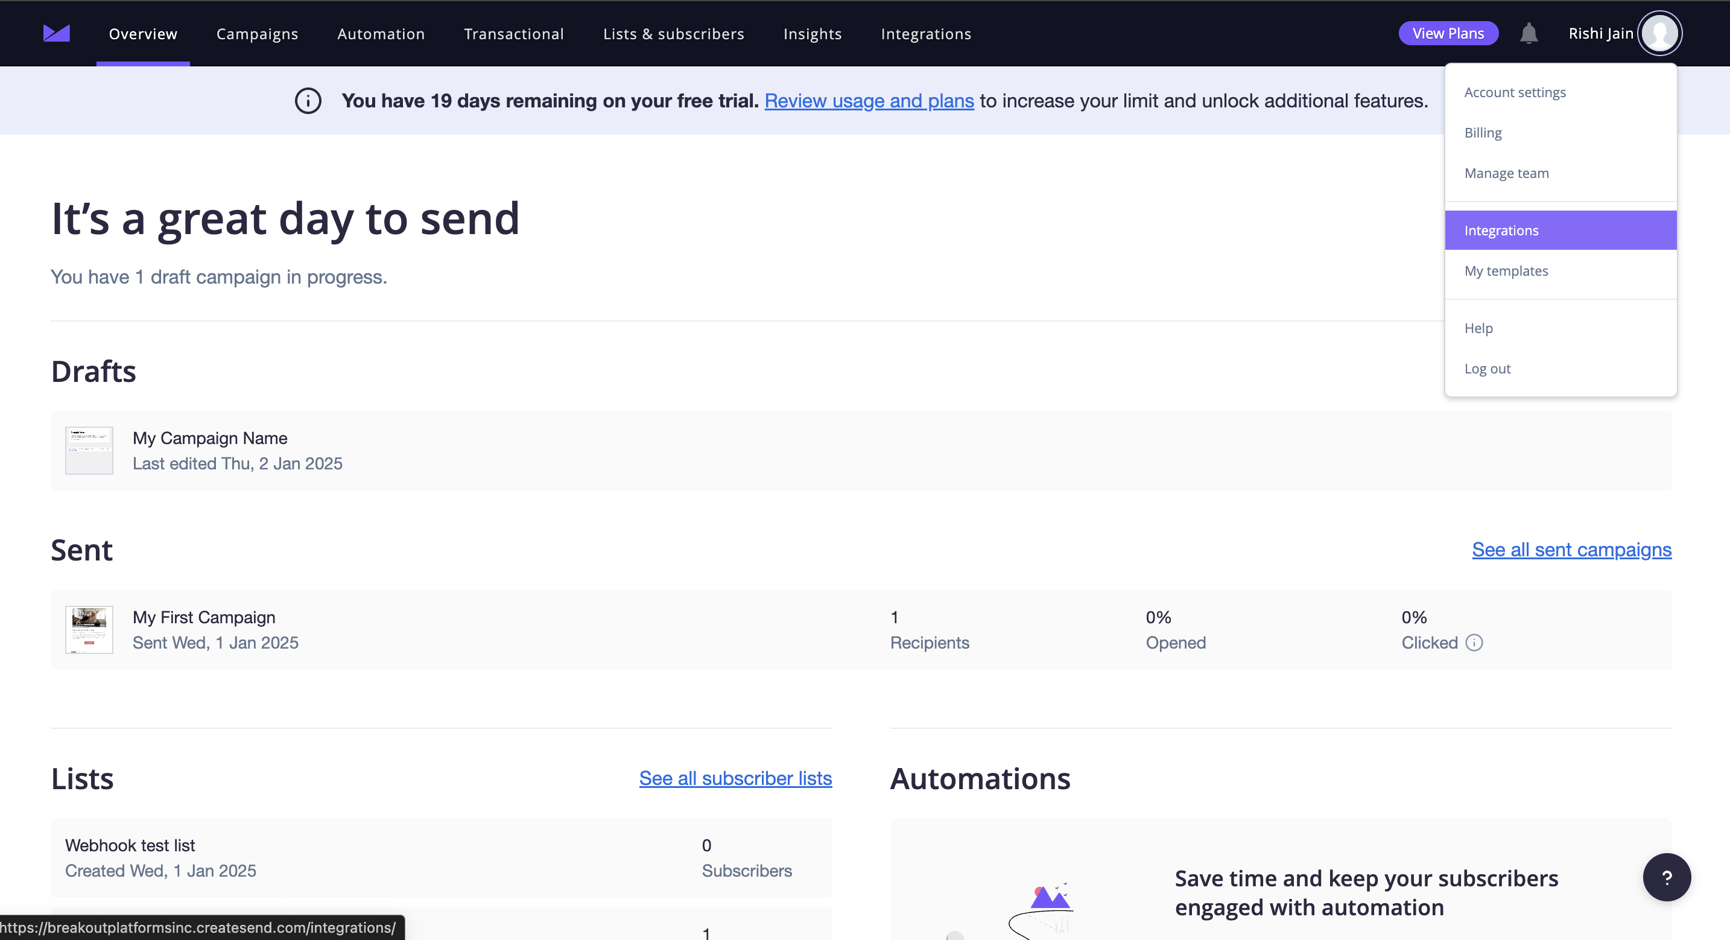Open My templates
The height and width of the screenshot is (940, 1730).
click(x=1506, y=271)
